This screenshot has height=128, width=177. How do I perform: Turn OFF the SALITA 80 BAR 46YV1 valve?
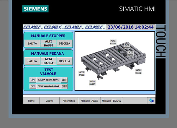pyautogui.click(x=64, y=80)
